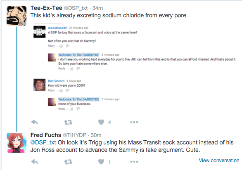Open more options on Fred Fuchs's tweet
Image resolution: width=242 pixels, height=170 pixels.
tap(134, 162)
